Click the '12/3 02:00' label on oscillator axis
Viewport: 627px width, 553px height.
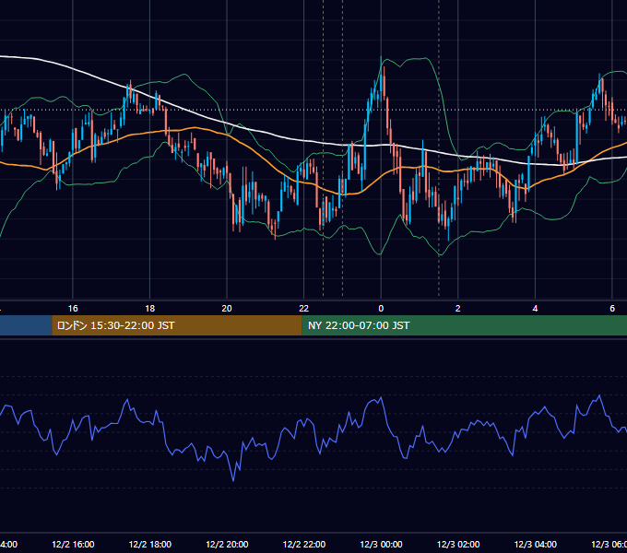click(x=458, y=544)
